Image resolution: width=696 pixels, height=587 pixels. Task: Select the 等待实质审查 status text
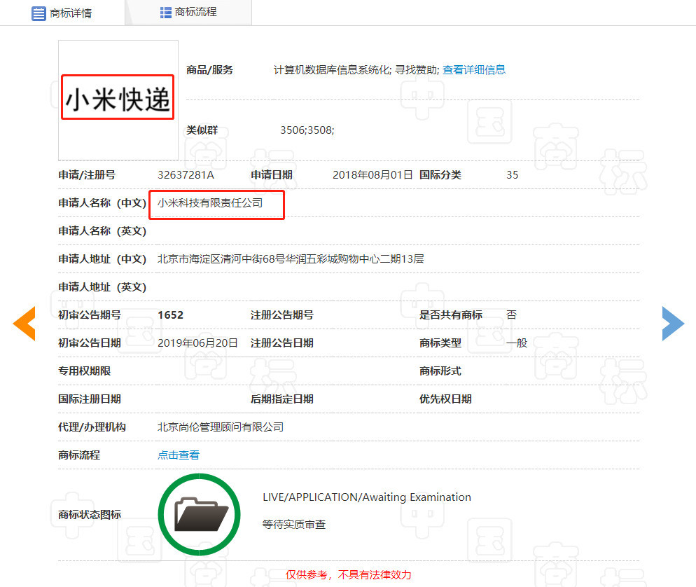pos(294,525)
